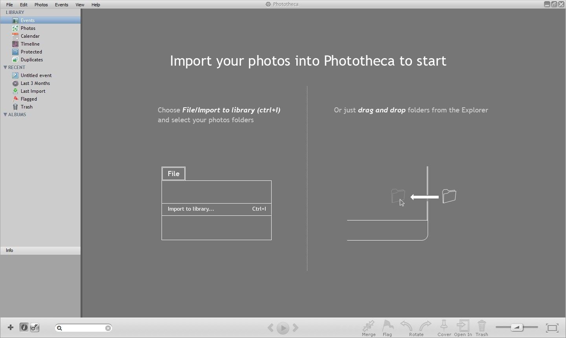The width and height of the screenshot is (566, 338).
Task: Click the Timeline sidebar icon
Action: (x=15, y=44)
